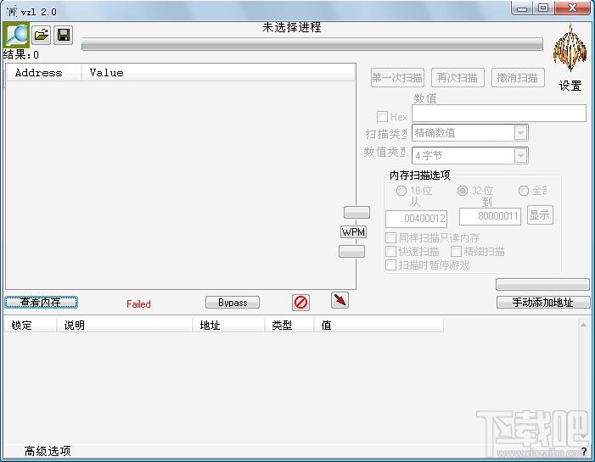Maximize the vzl 2.0 window
The width and height of the screenshot is (595, 462).
[543, 8]
